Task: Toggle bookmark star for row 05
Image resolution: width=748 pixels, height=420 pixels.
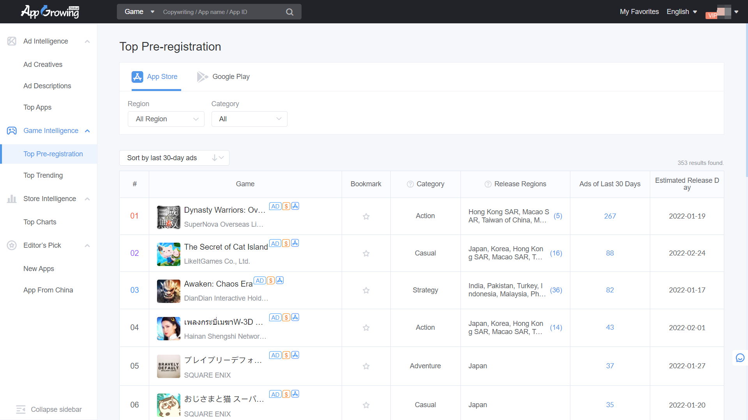Action: 366,366
